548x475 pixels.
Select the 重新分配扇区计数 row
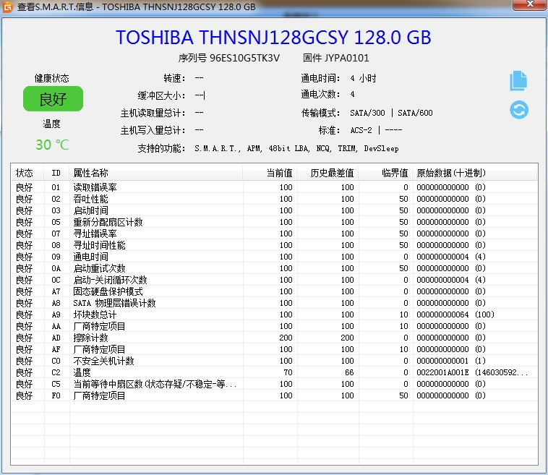click(274, 222)
